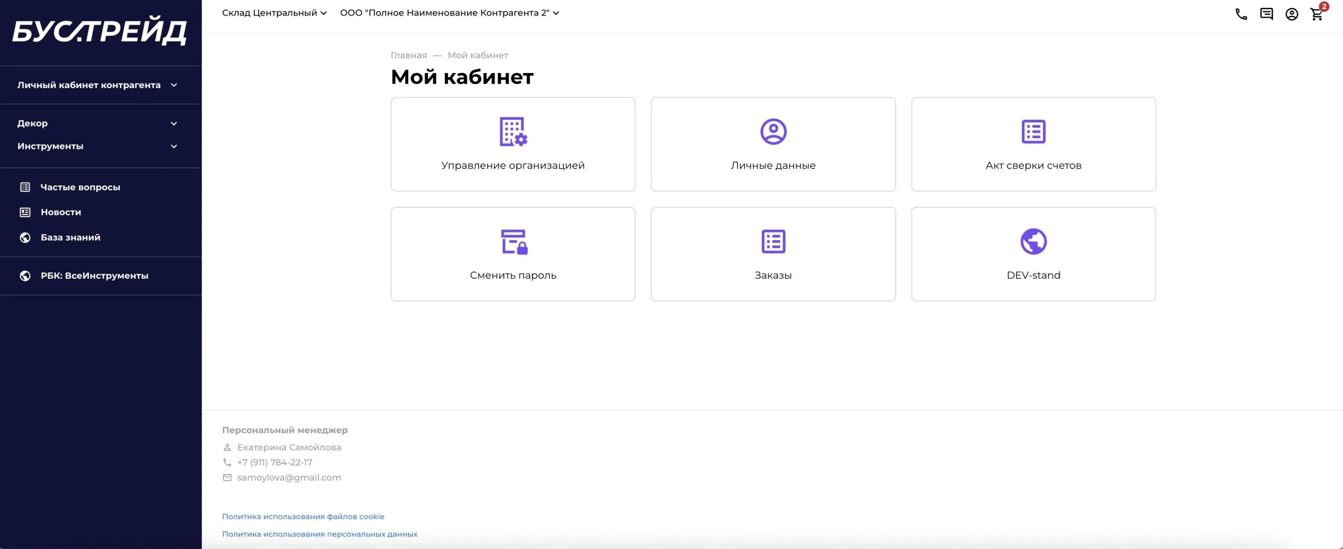The image size is (1343, 549).
Task: Go to Новости in the sidebar
Action: tap(61, 212)
